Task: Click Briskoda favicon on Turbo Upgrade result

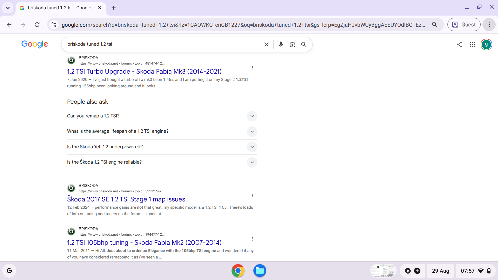Action: (x=71, y=60)
